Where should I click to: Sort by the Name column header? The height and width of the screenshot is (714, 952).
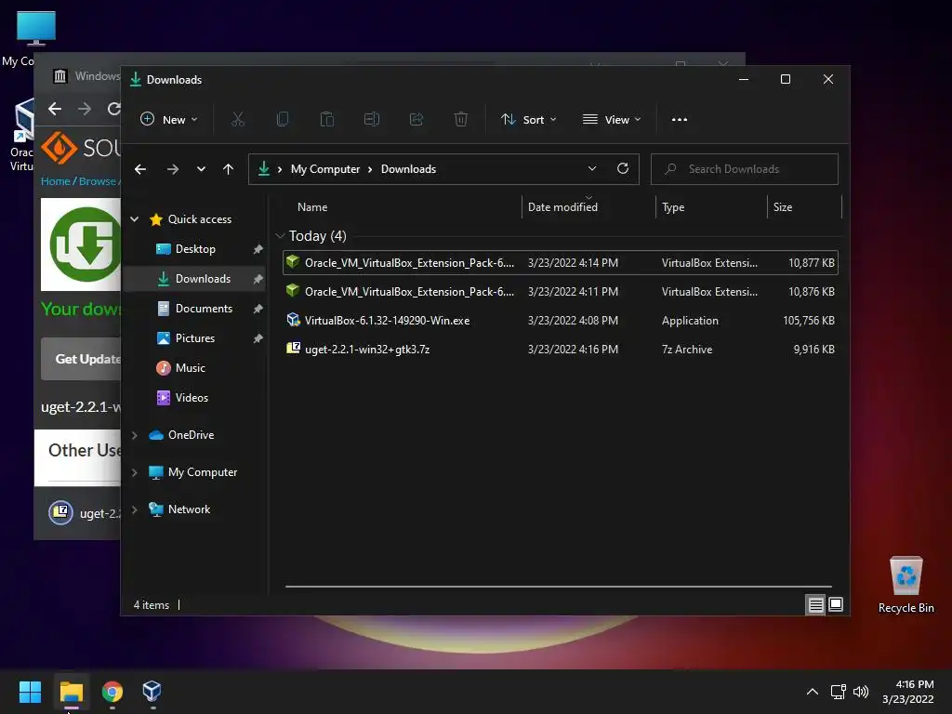(312, 207)
